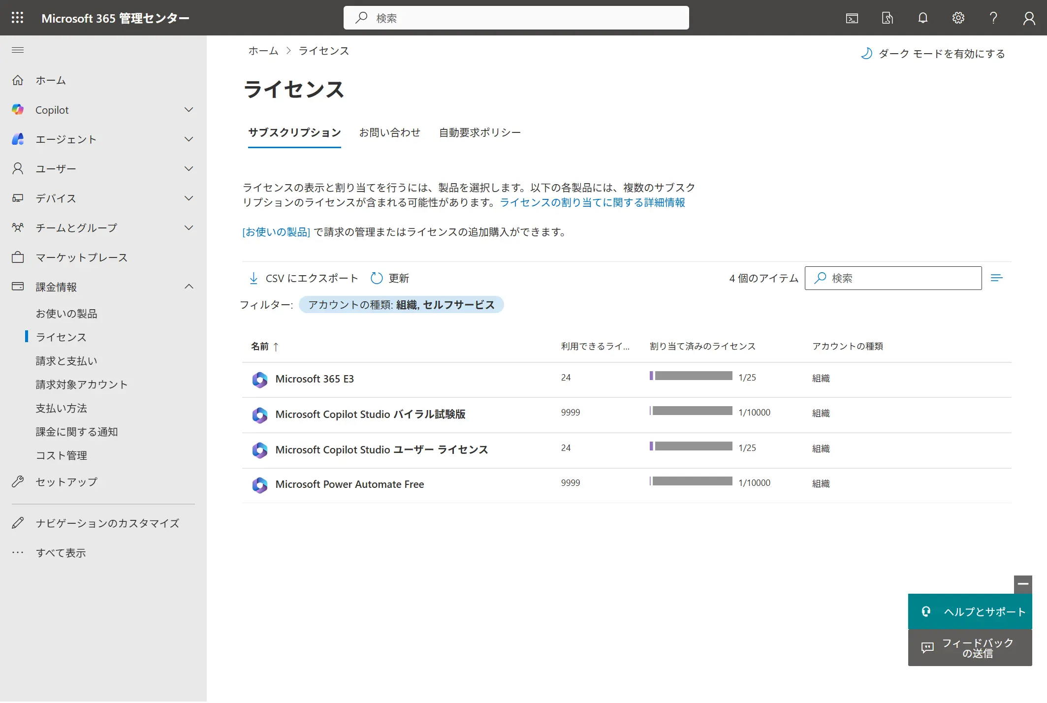The height and width of the screenshot is (703, 1047).
Task: Click the filter list icon beside search
Action: point(997,278)
